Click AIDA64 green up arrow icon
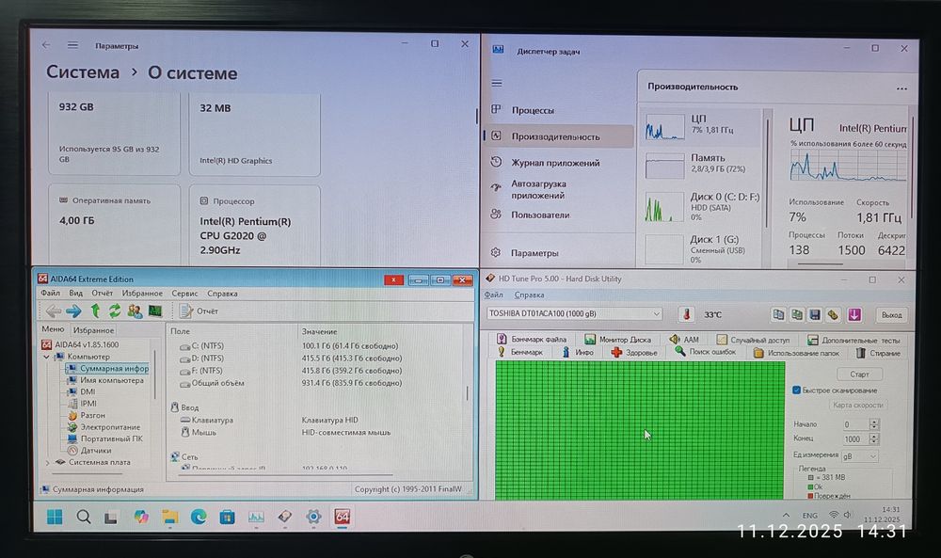Image resolution: width=941 pixels, height=558 pixels. (x=95, y=311)
